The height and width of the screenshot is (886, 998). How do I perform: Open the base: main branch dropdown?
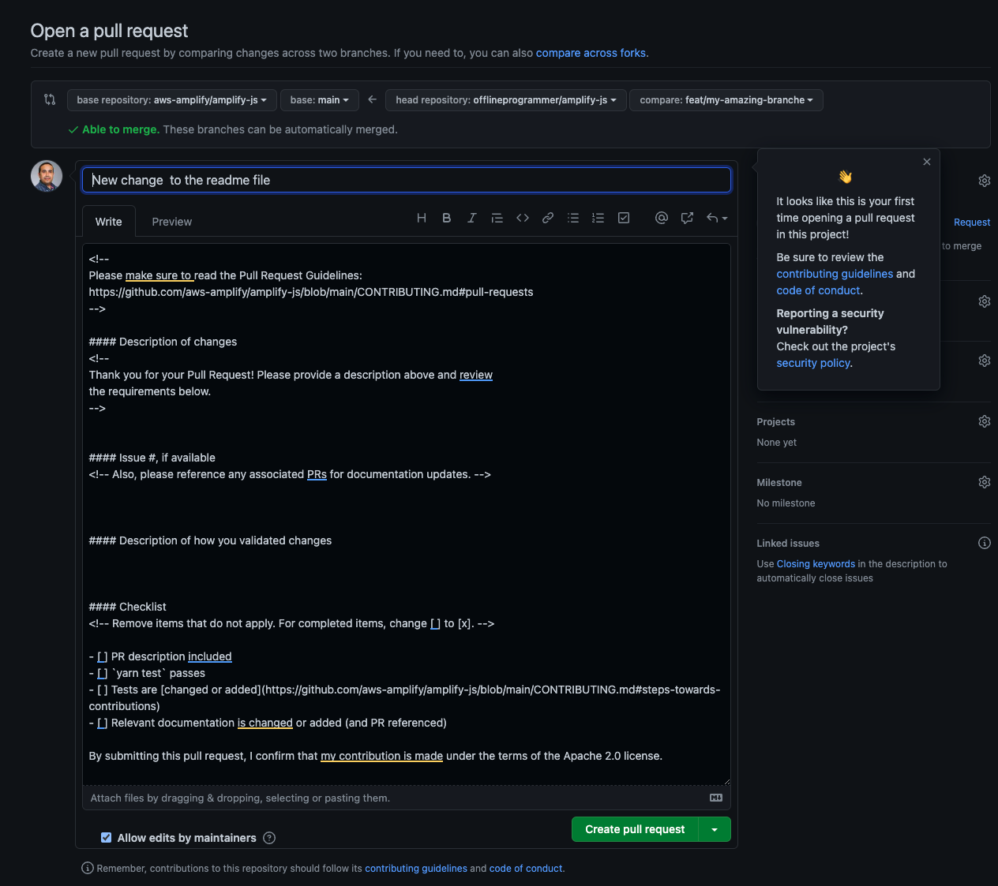pyautogui.click(x=320, y=100)
